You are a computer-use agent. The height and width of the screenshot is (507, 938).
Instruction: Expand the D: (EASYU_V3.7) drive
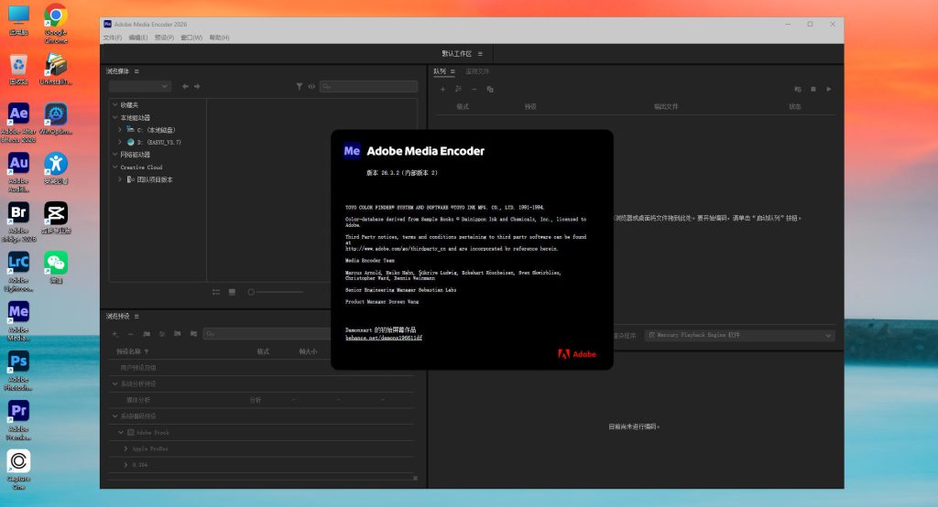pos(120,142)
